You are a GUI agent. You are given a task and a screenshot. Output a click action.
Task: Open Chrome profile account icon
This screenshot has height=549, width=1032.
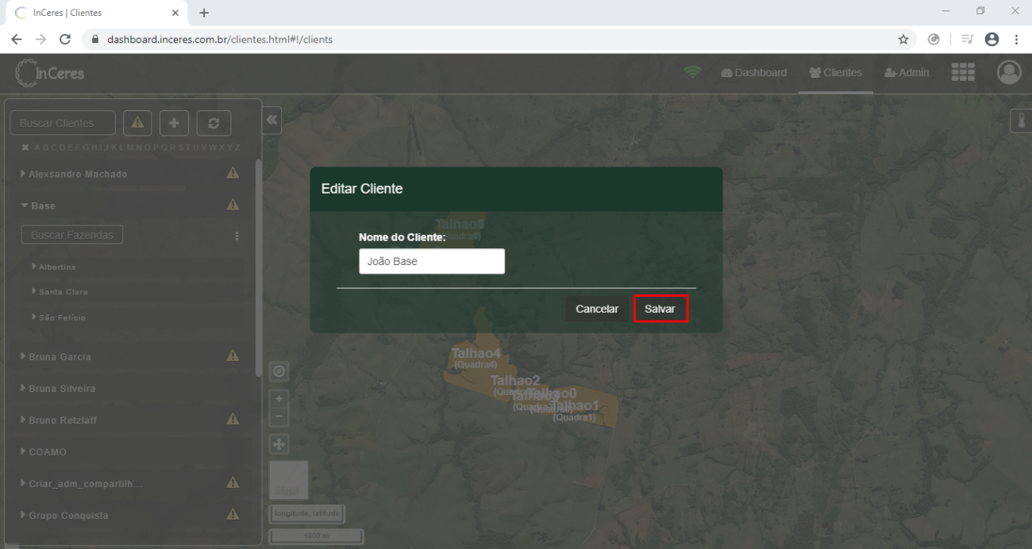[x=992, y=39]
